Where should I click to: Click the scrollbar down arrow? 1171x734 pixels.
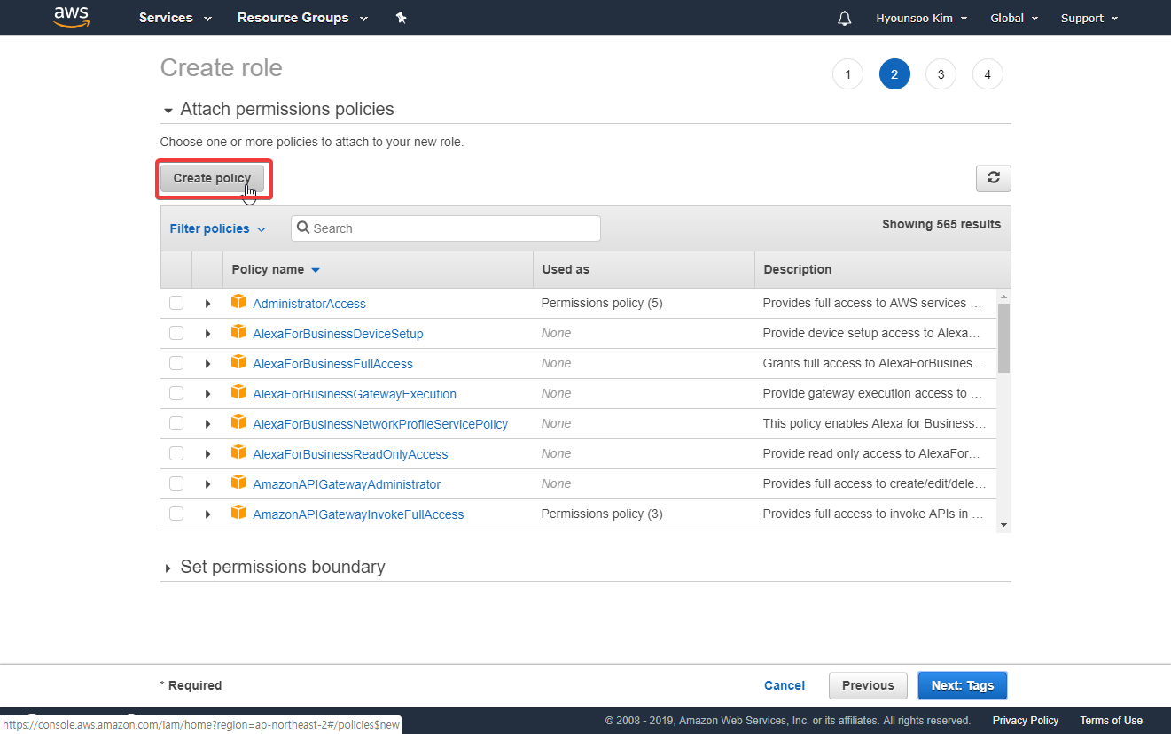tap(1003, 525)
